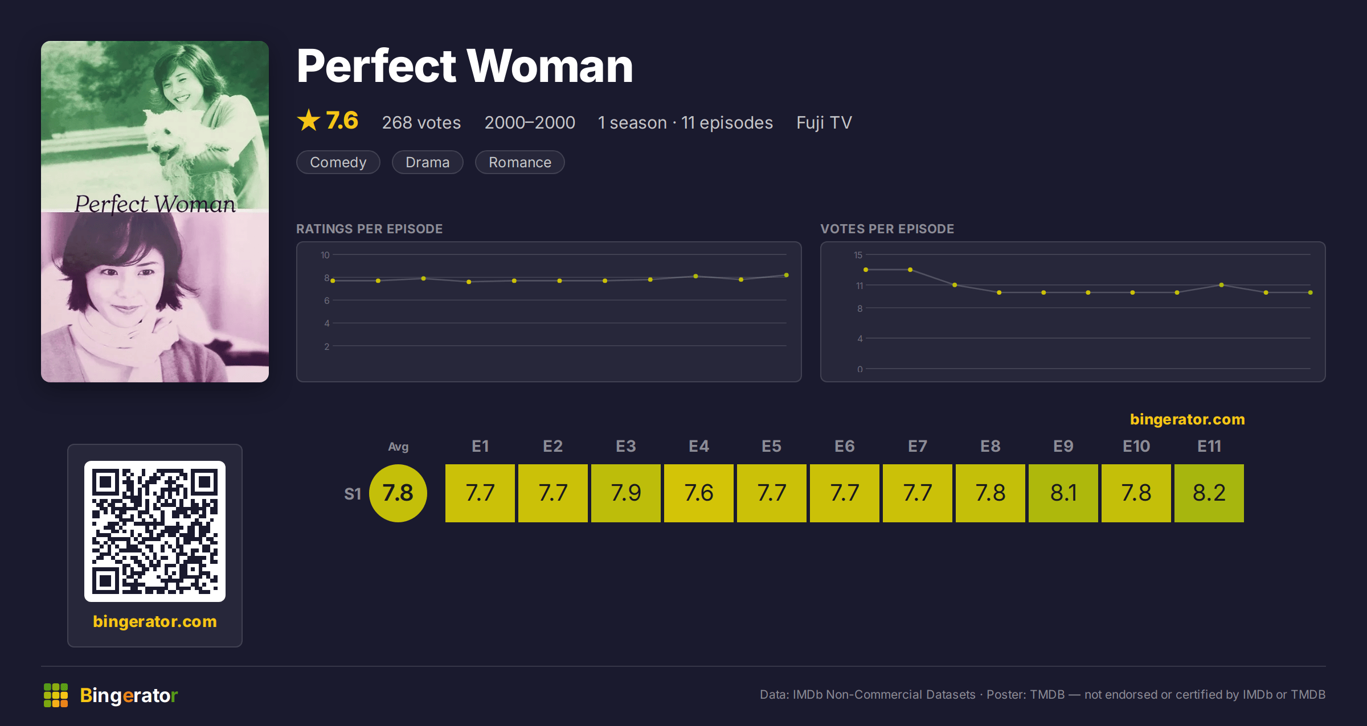Click the QR code image
The width and height of the screenshot is (1367, 726).
tap(155, 531)
